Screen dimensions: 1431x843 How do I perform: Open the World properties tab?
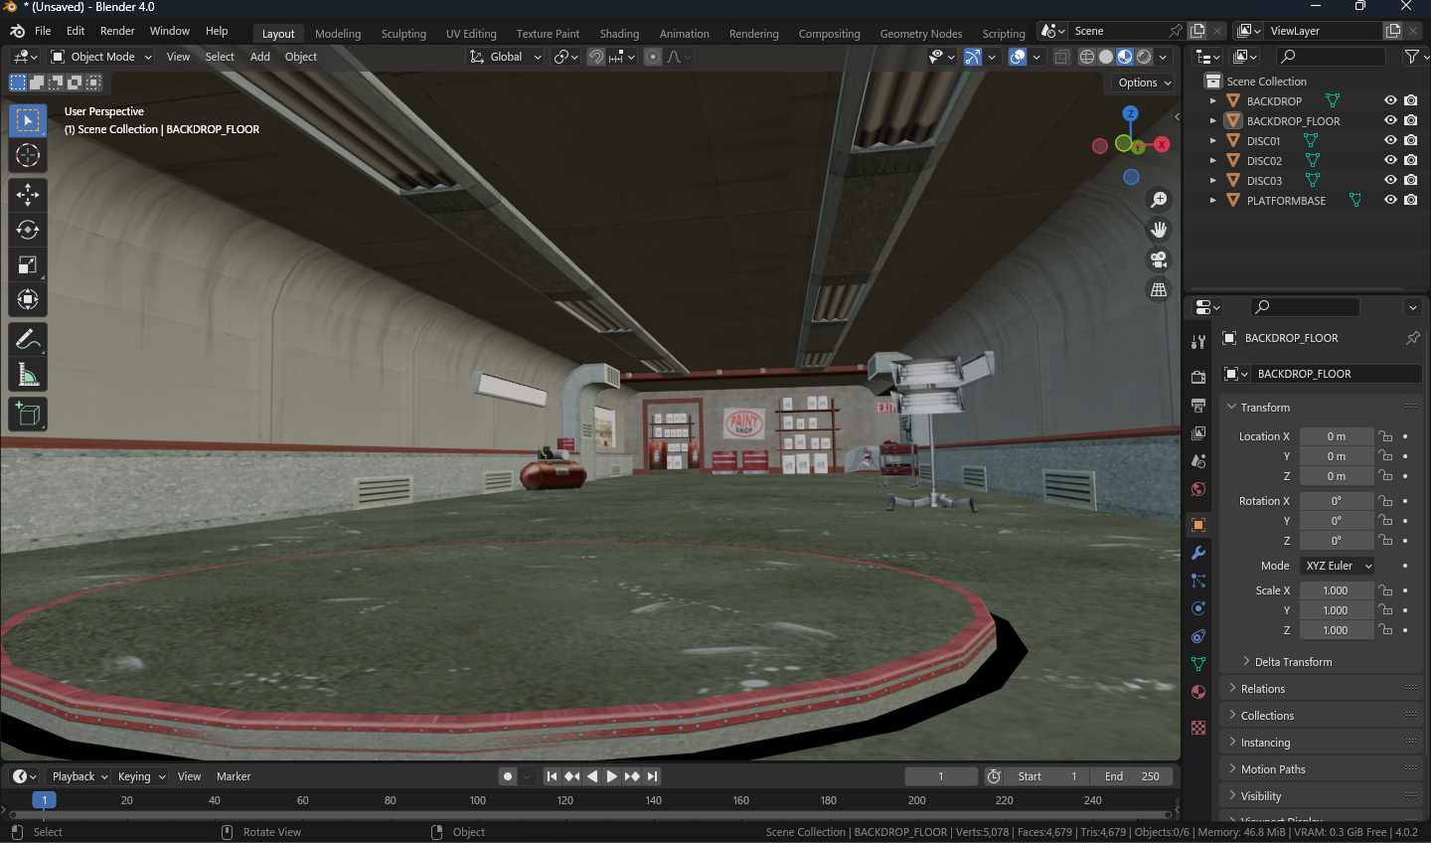pyautogui.click(x=1198, y=489)
